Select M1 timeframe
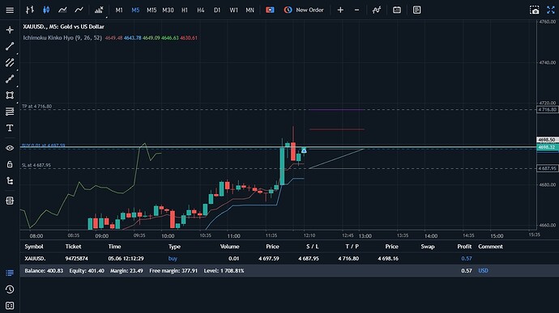 [119, 10]
